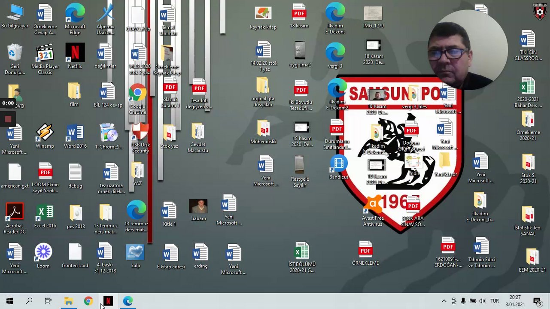The width and height of the screenshot is (550, 309).
Task: Open the Kitle 1 Word document
Action: (169, 214)
